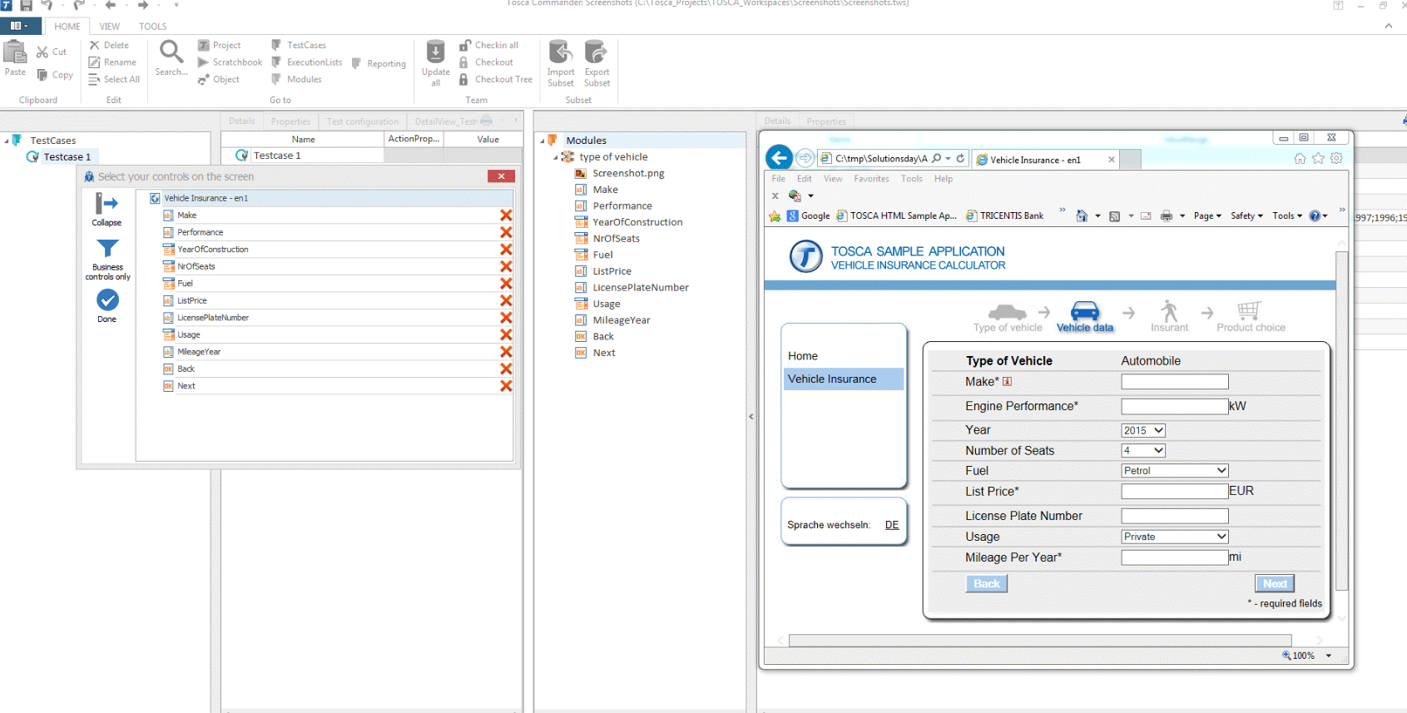Click the Update all icon
The height and width of the screenshot is (713, 1407).
(436, 52)
